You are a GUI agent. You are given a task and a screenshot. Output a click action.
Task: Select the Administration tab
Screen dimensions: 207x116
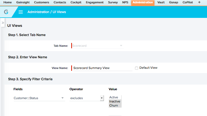143,3
